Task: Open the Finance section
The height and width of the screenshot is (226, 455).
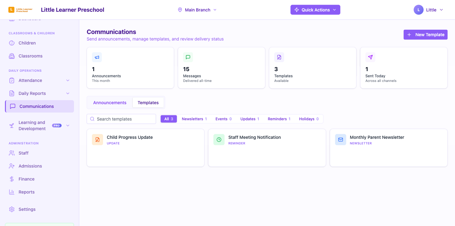Action: tap(39, 179)
